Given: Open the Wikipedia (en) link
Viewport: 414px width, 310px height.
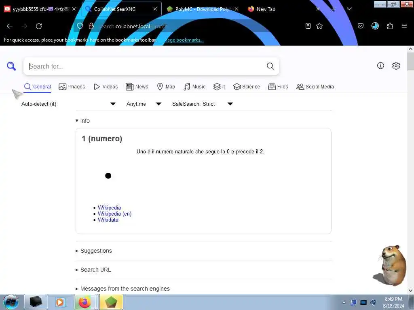Looking at the screenshot, I should (114, 214).
